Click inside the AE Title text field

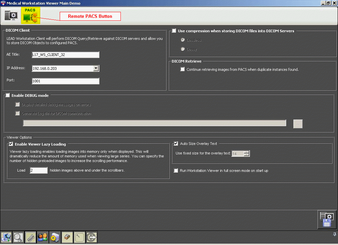coord(65,55)
